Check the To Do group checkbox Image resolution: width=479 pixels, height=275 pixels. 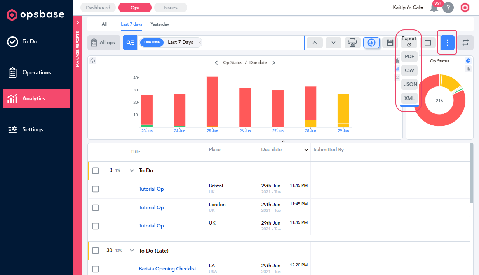click(x=96, y=170)
